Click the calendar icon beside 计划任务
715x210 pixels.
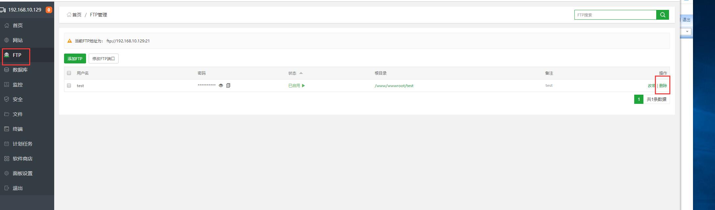click(x=7, y=144)
